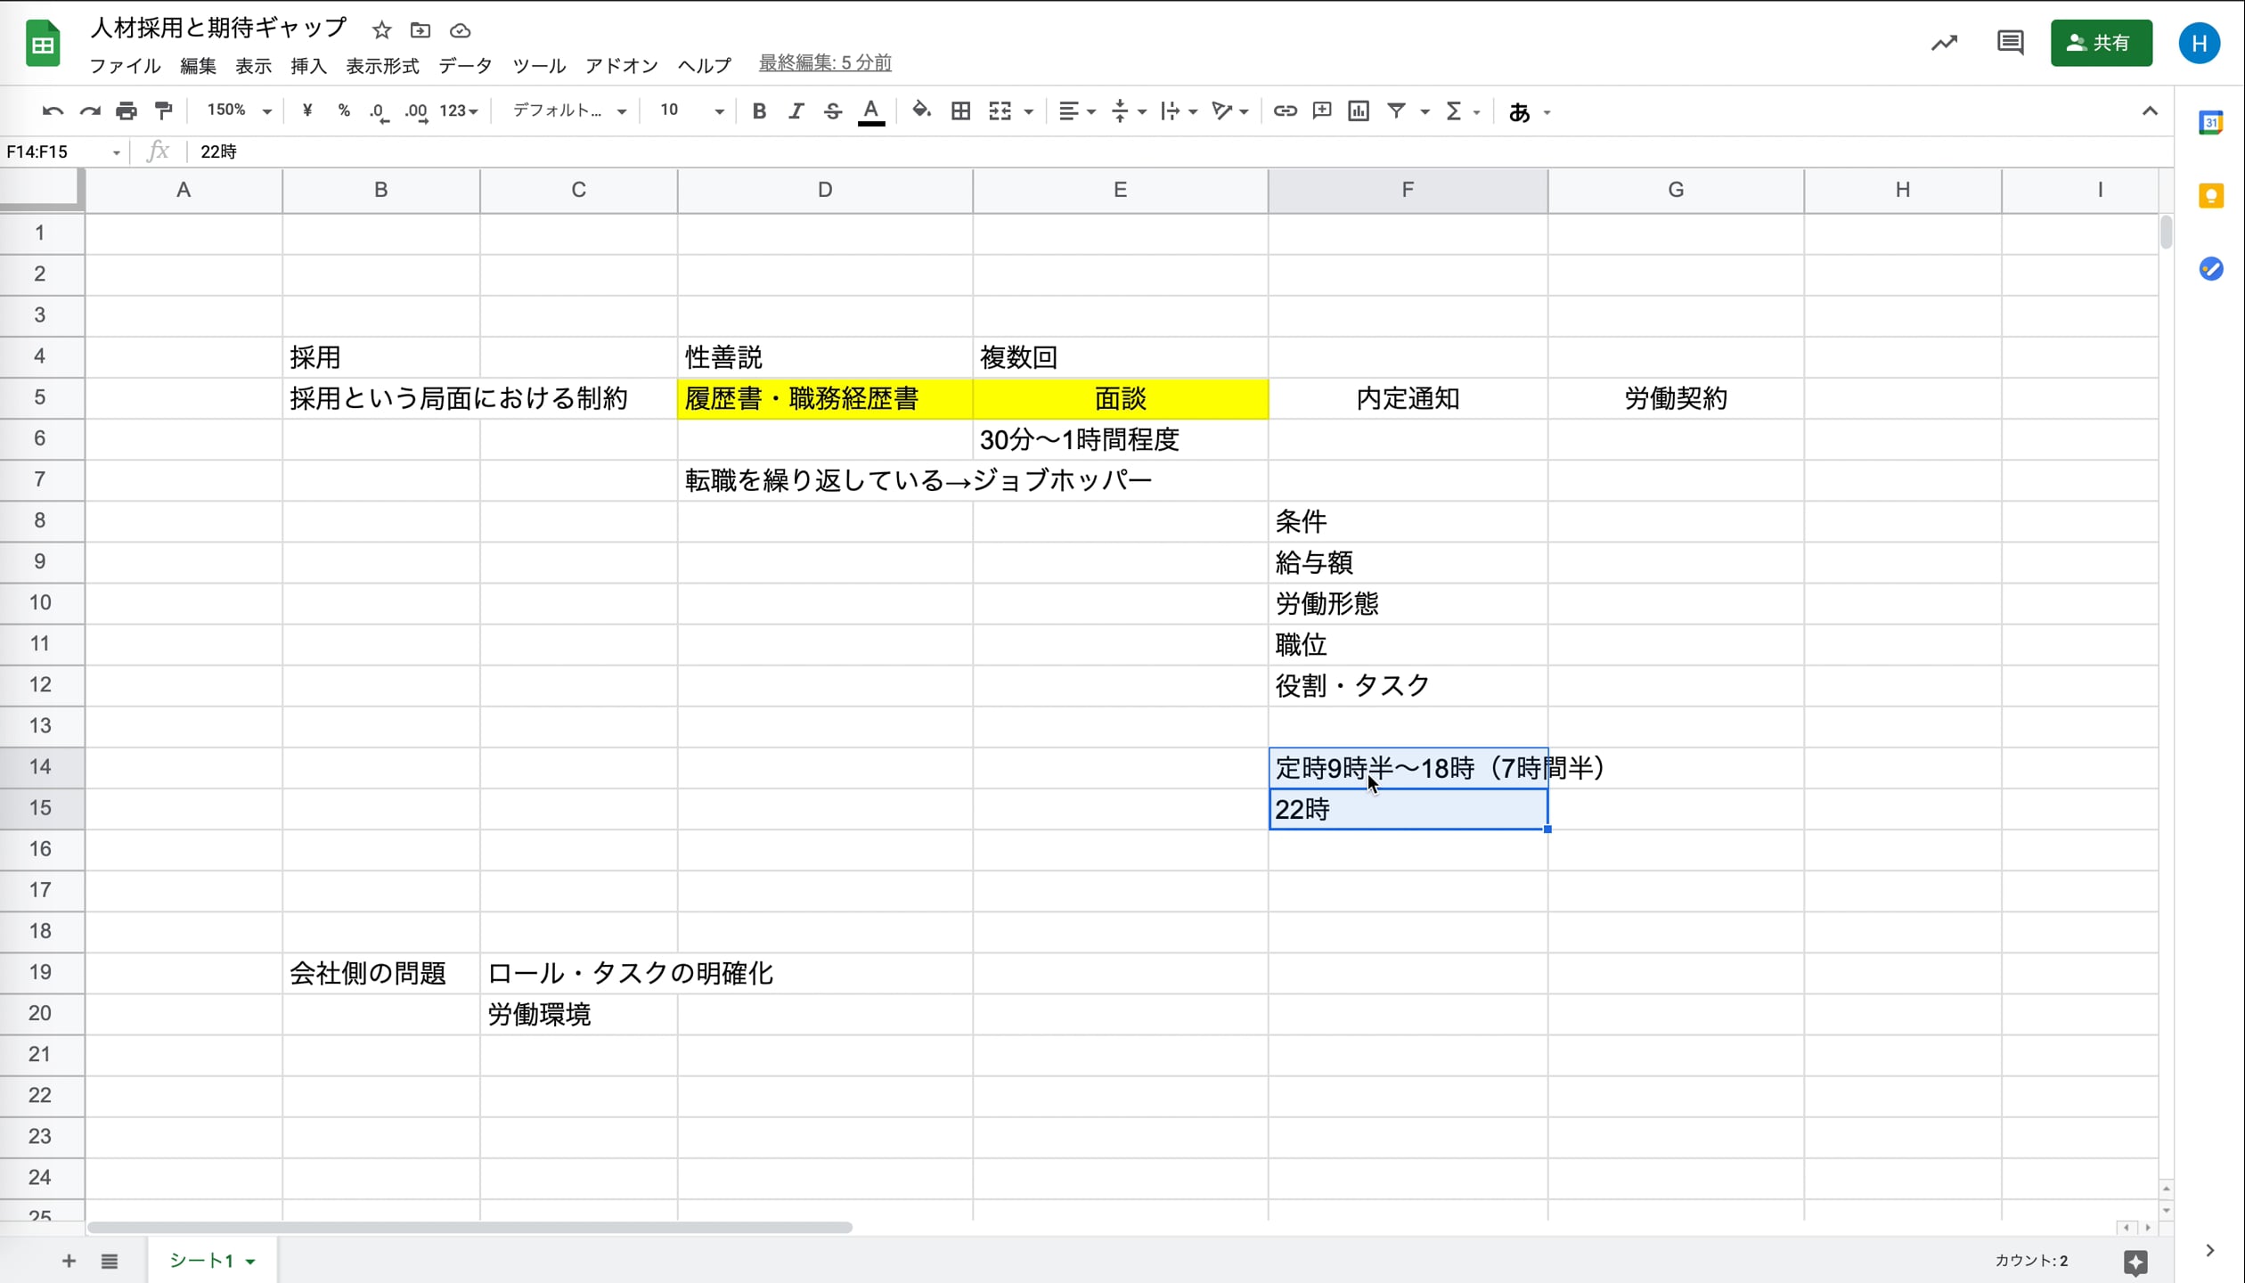This screenshot has height=1283, width=2245.
Task: Toggle italic formatting
Action: [796, 110]
